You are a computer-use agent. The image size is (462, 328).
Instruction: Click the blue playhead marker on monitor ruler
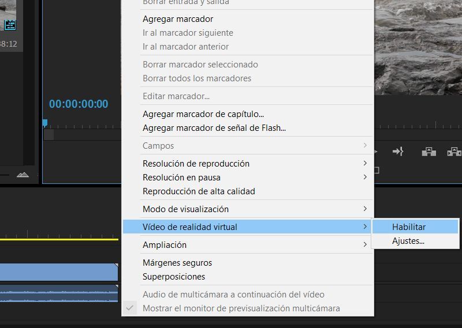tap(45, 123)
